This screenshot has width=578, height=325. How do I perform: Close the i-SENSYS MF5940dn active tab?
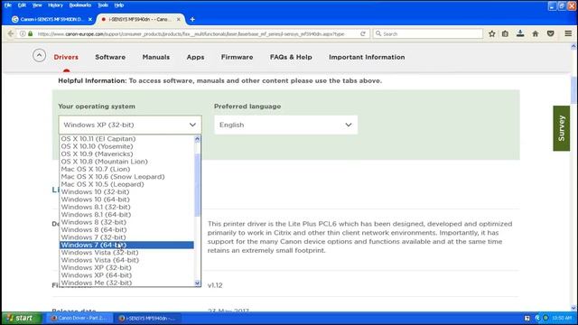pos(179,19)
